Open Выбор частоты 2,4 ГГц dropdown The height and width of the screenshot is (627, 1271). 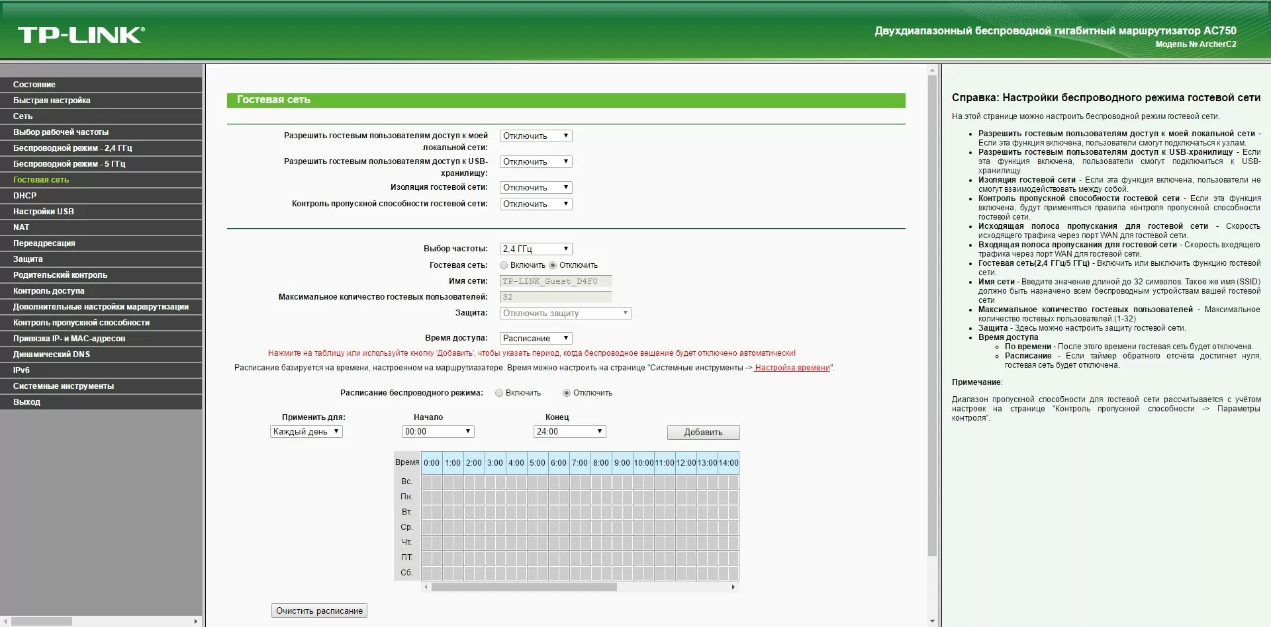click(536, 249)
